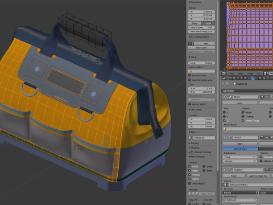The width and height of the screenshot is (273, 205).
Task: Click New grease pencil button
Action: click(x=205, y=43)
